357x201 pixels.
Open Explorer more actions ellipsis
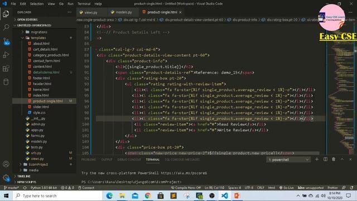[x=69, y=12]
